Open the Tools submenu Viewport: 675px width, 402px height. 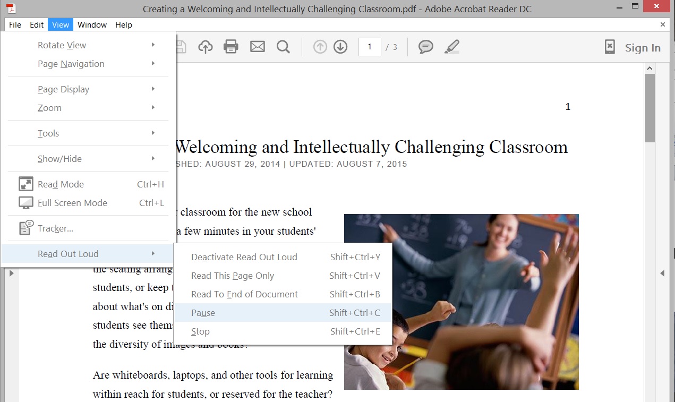click(89, 133)
